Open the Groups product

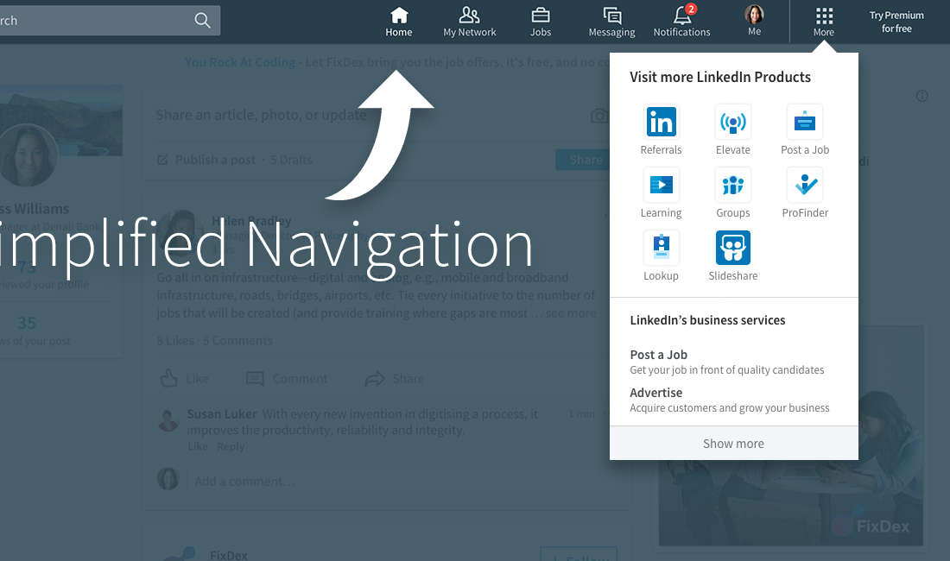coord(733,193)
